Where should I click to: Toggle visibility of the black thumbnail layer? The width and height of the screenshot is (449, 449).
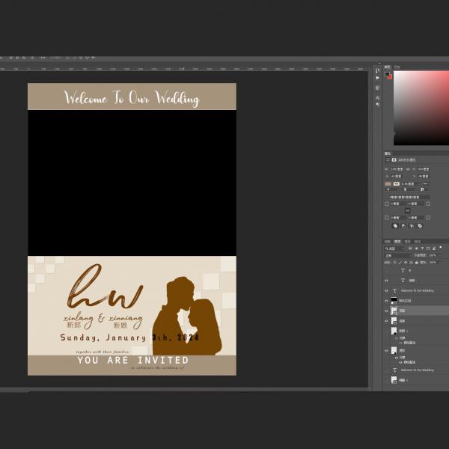click(386, 300)
